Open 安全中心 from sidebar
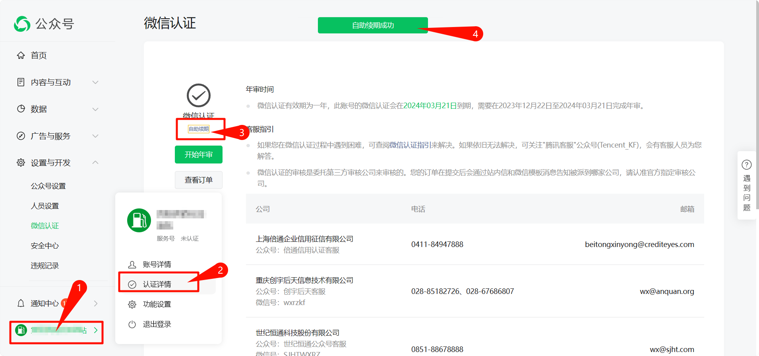This screenshot has height=356, width=759. coord(45,246)
